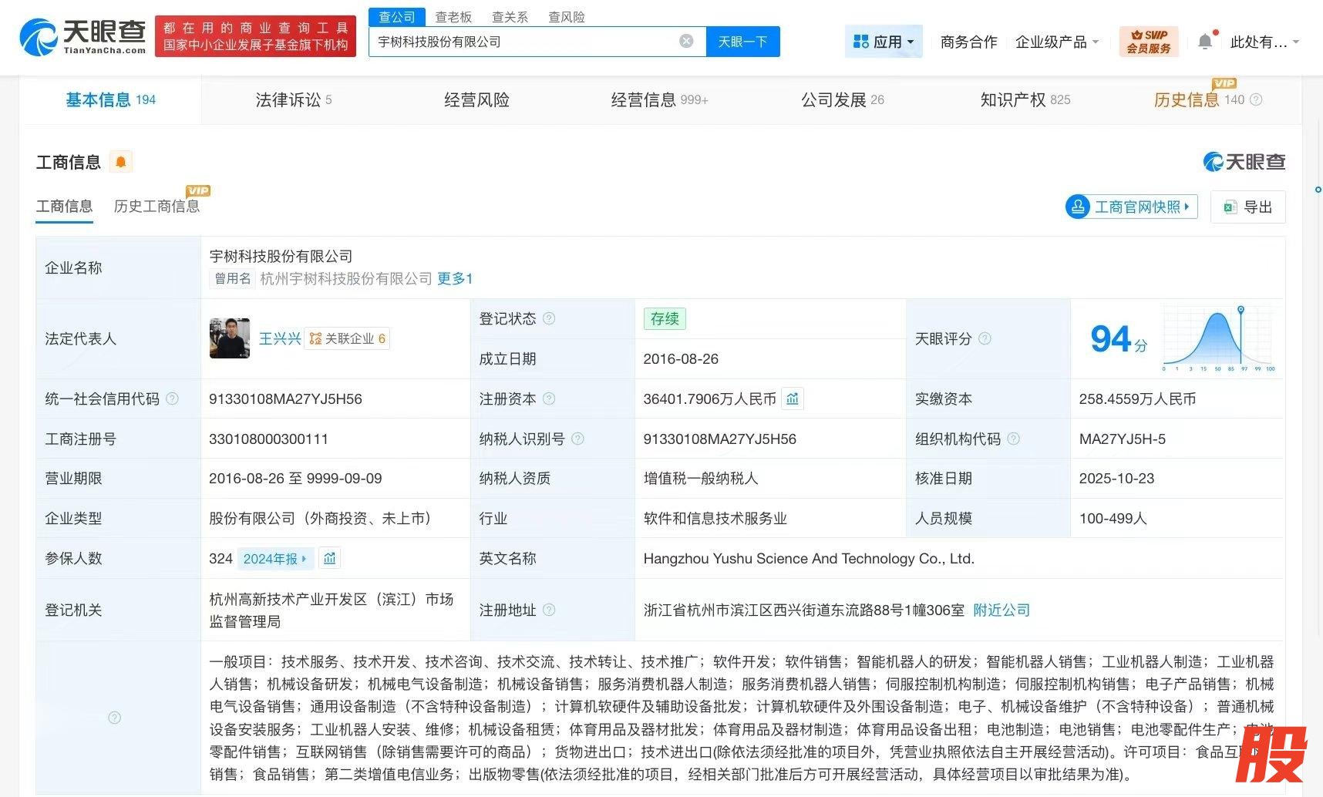This screenshot has width=1323, height=797.
Task: Open the notification bell in header
Action: point(1205,42)
